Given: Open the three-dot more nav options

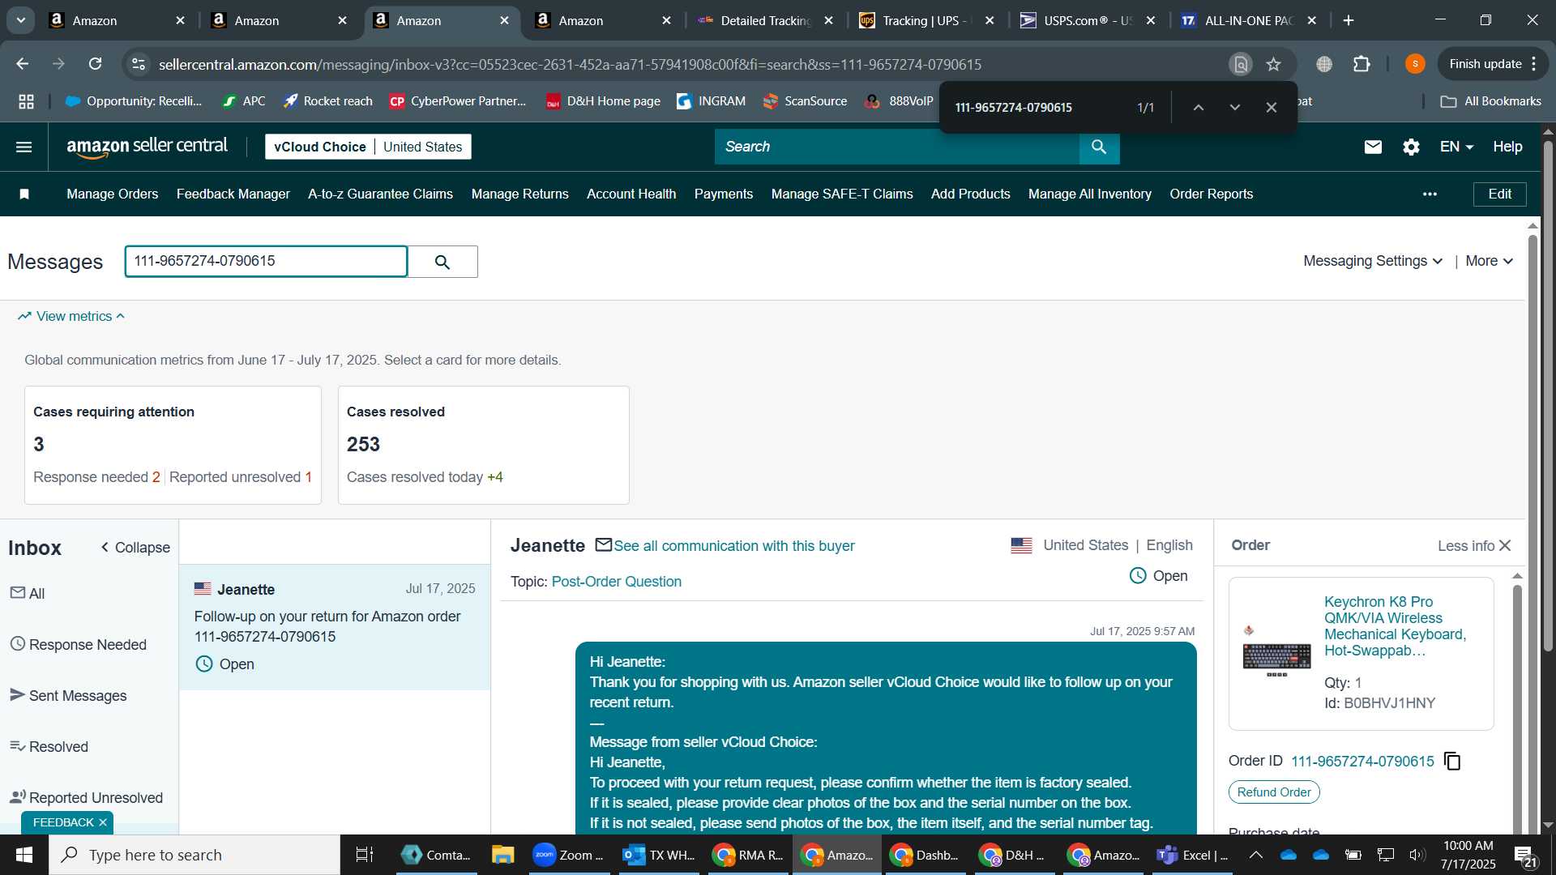Looking at the screenshot, I should [1430, 194].
